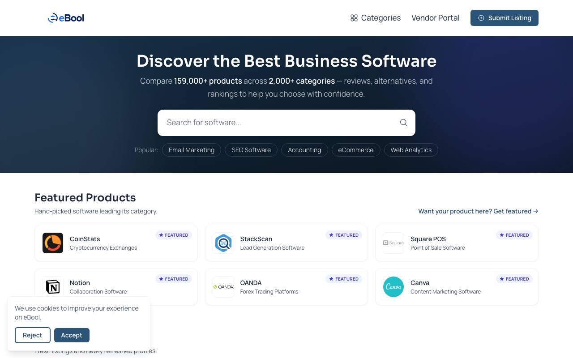The height and width of the screenshot is (358, 573).
Task: Focus the Search for software field
Action: pos(286,123)
